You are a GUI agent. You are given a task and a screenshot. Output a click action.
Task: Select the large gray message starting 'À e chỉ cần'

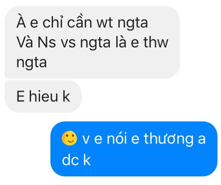click(x=92, y=42)
